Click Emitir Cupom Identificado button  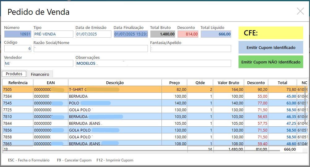click(271, 47)
